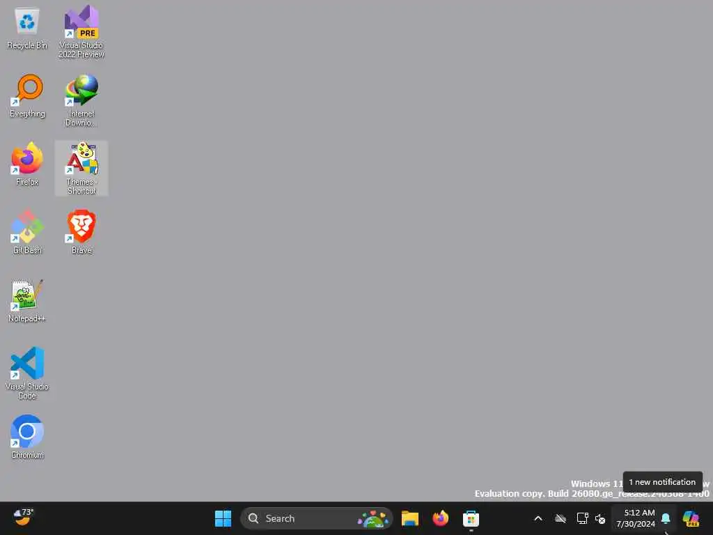Select the Chromium desktop shortcut

(x=27, y=437)
